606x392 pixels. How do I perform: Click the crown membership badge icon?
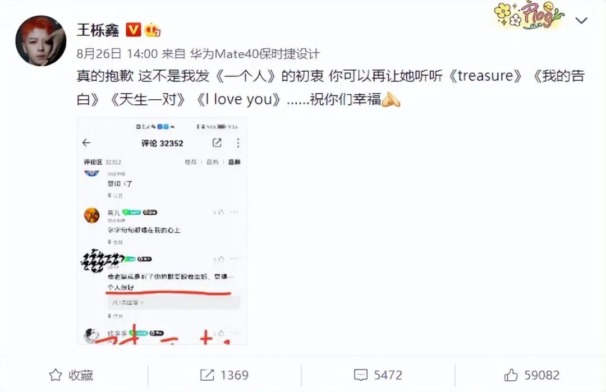tap(152, 30)
